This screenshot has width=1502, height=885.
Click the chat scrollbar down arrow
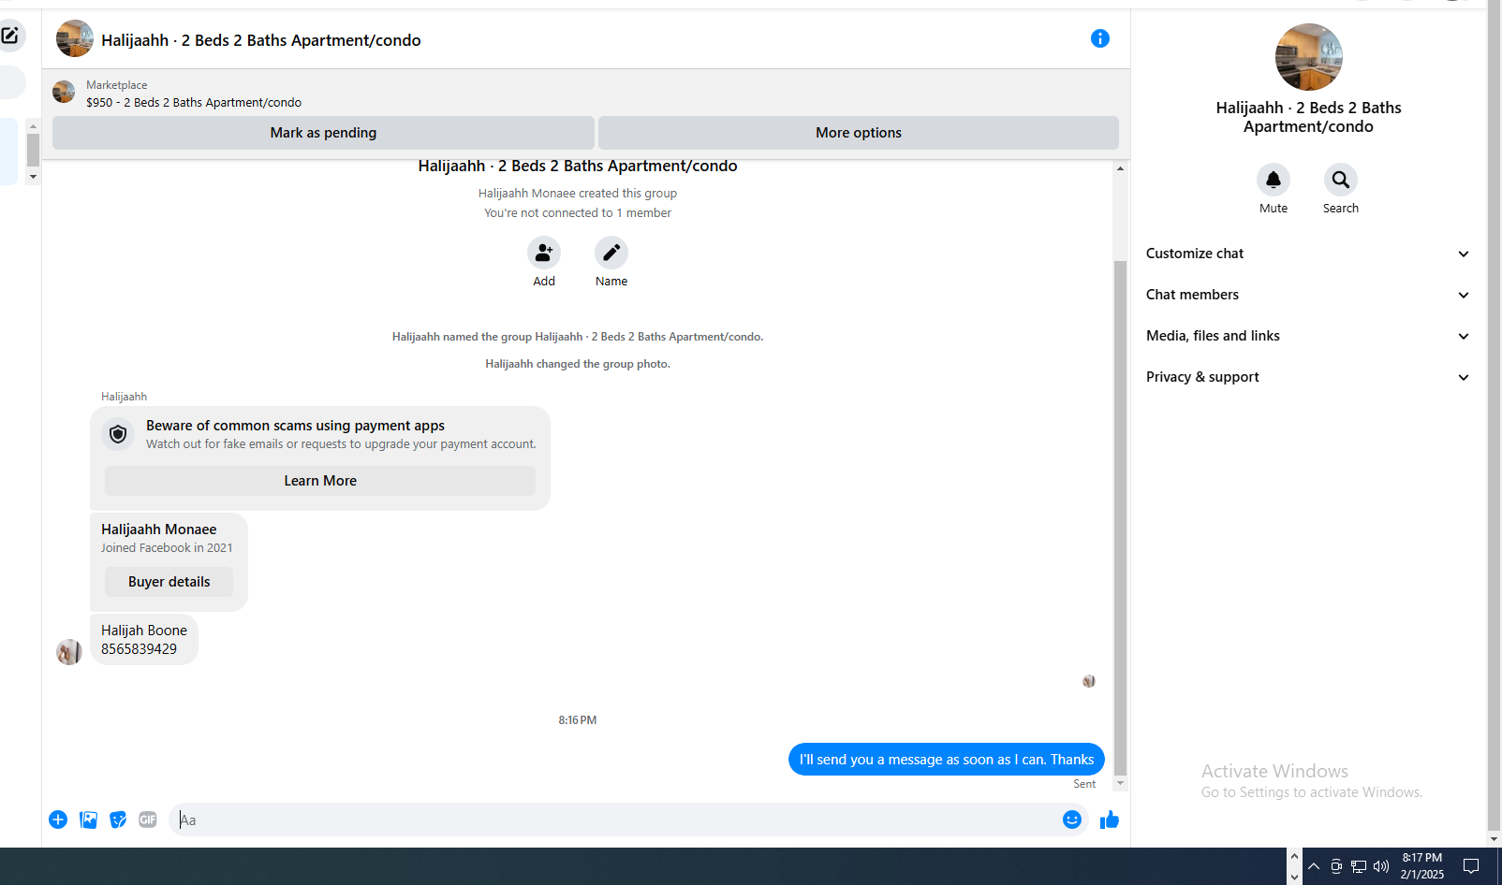[x=1120, y=783]
